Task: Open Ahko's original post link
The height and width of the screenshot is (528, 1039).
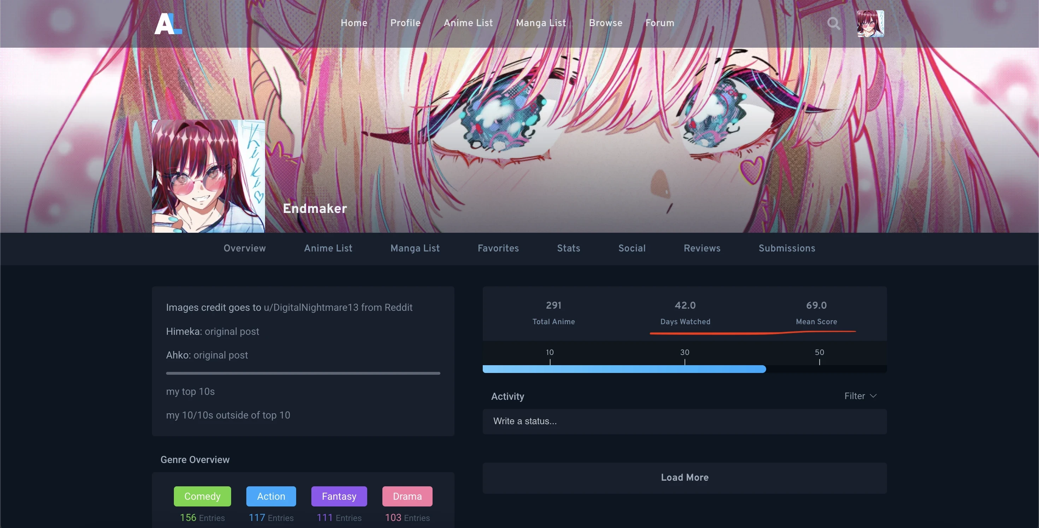Action: 221,355
